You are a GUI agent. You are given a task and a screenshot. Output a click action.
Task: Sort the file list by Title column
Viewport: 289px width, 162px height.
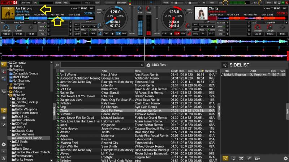pos(79,71)
